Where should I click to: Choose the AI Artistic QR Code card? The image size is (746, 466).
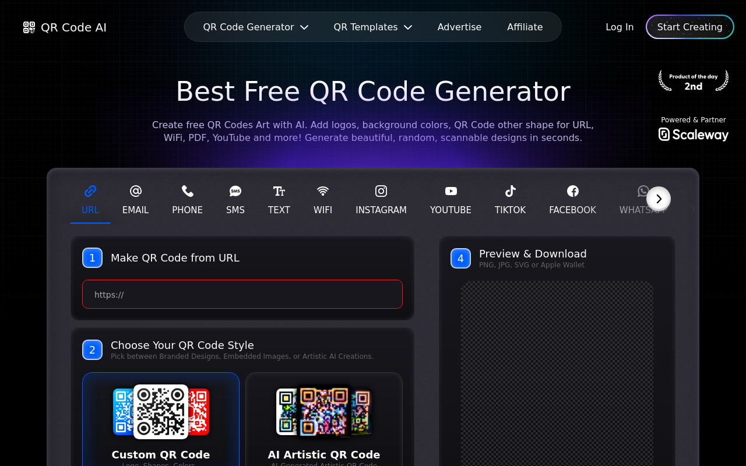324,419
